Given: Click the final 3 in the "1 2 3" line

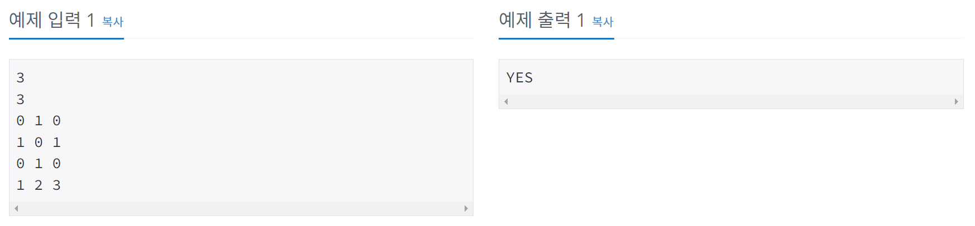Looking at the screenshot, I should (x=56, y=185).
